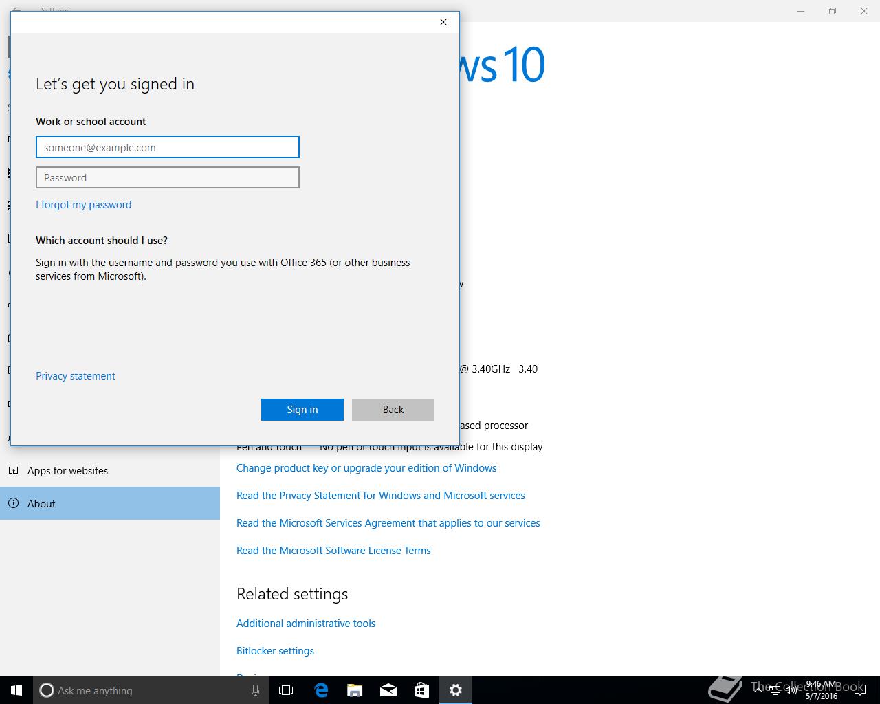Close the Settings window
The width and height of the screenshot is (880, 704).
pyautogui.click(x=864, y=11)
